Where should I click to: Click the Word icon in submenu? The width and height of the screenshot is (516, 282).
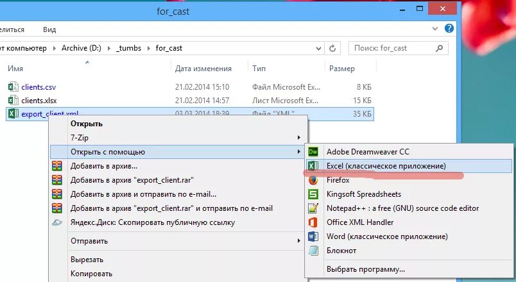pos(313,236)
